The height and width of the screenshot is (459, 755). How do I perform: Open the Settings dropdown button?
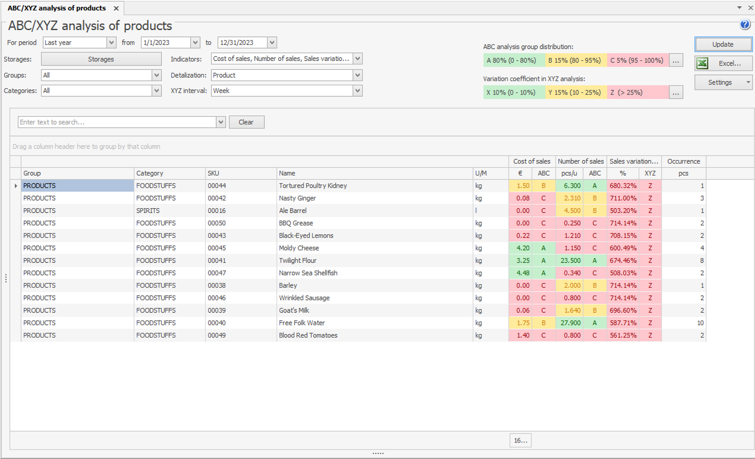(x=723, y=82)
